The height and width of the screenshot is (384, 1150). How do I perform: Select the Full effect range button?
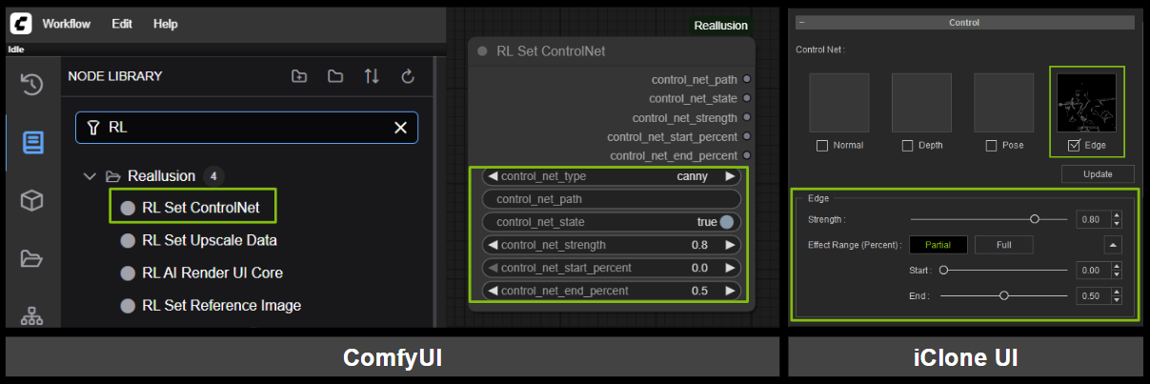point(1003,245)
